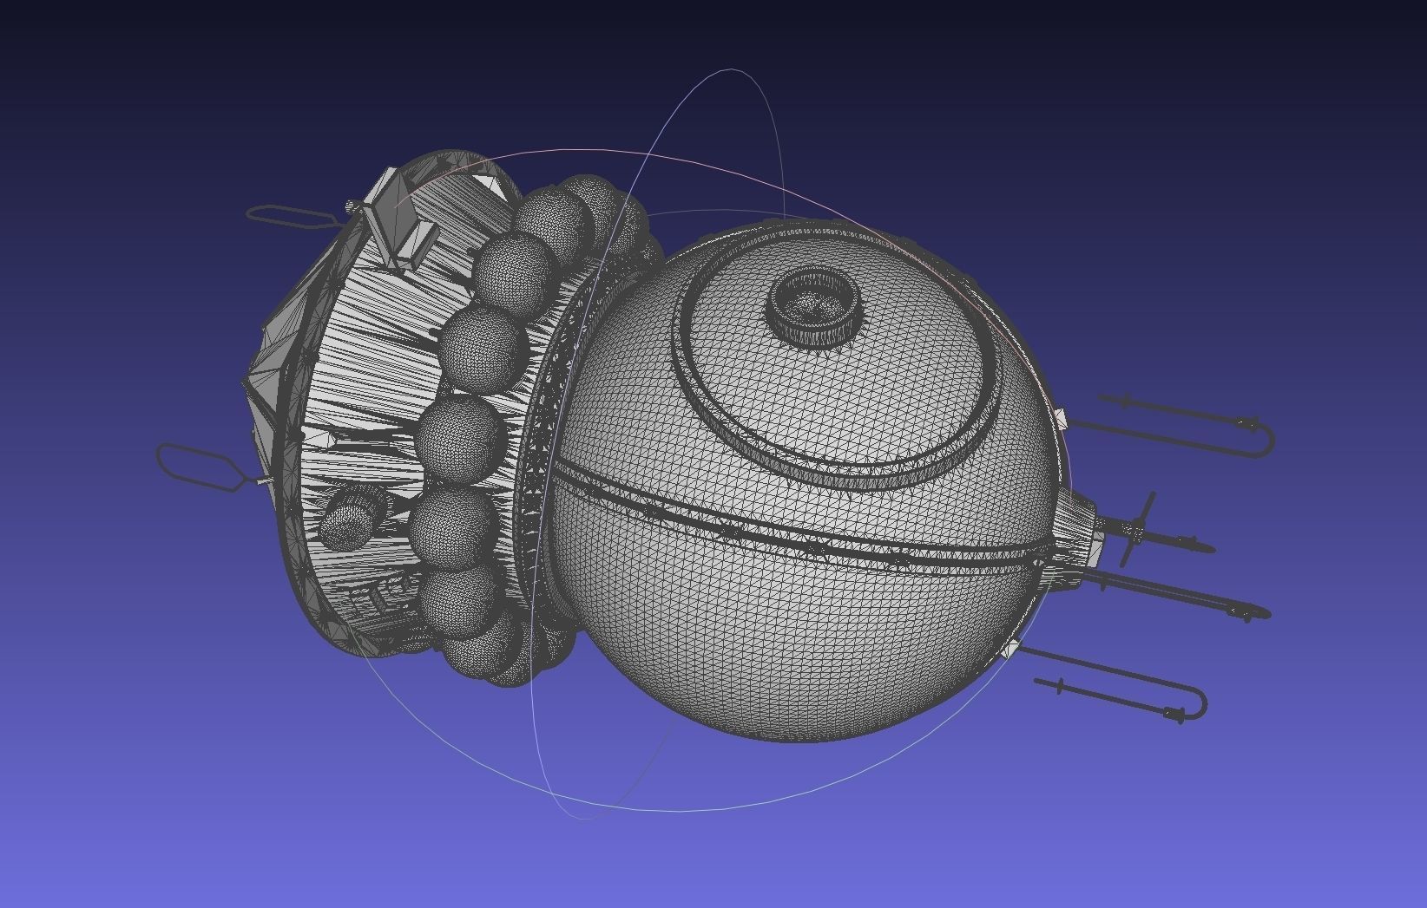The width and height of the screenshot is (1427, 908).
Task: Click the upper-right hooked antenna
Action: coord(1170,426)
